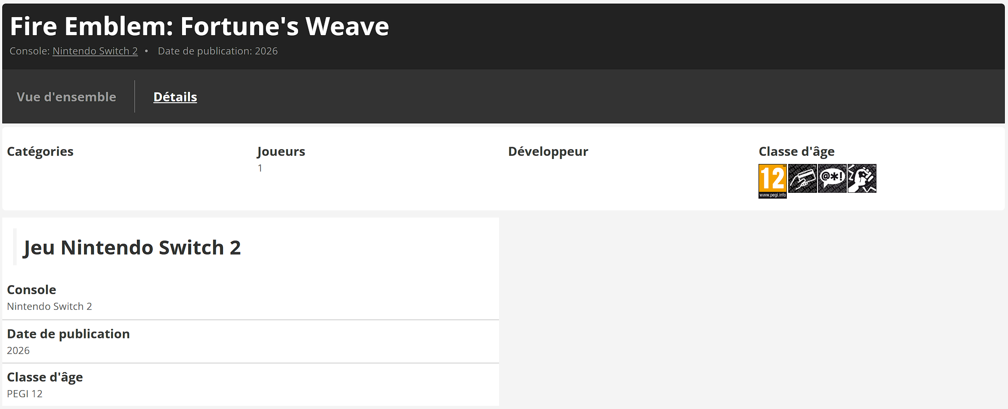Click the Console value Nintendo Switch 2
Viewport: 1008px width, 409px height.
(x=50, y=306)
